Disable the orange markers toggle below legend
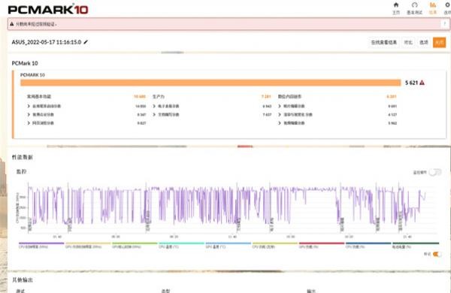The width and height of the screenshot is (451, 293). pos(437,254)
